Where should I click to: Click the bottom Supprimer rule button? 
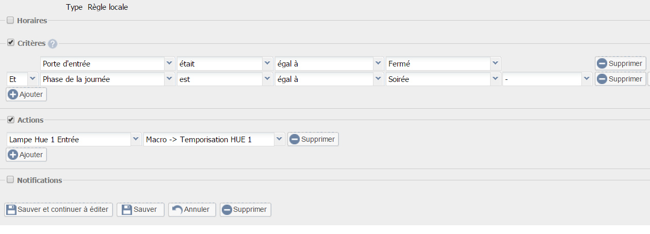pyautogui.click(x=245, y=210)
